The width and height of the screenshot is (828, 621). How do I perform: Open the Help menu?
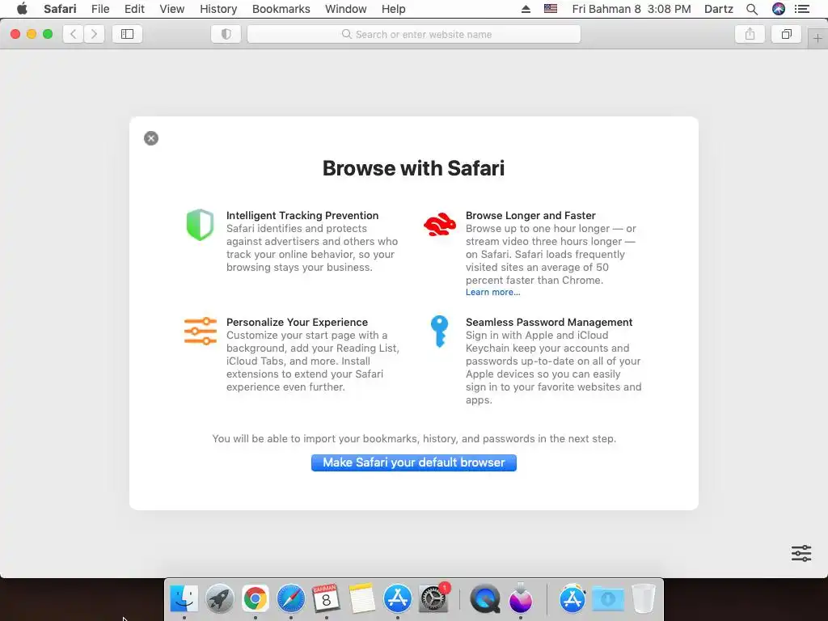pos(394,9)
